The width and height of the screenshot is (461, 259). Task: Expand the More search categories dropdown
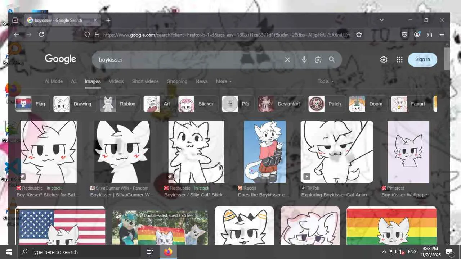coord(224,81)
